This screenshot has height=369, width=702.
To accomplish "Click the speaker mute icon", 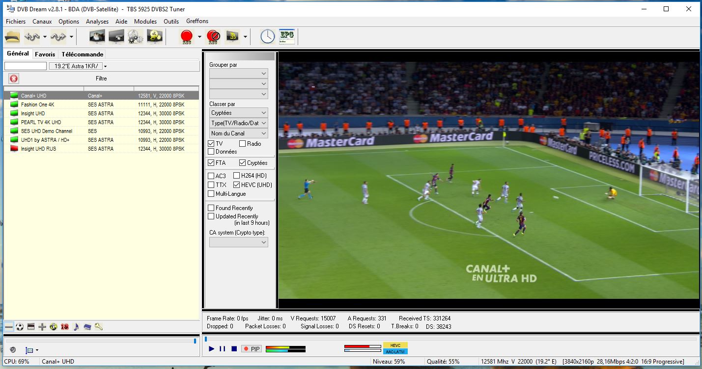I will tap(13, 350).
